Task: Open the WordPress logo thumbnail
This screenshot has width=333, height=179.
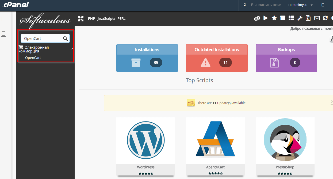Action: [x=146, y=140]
